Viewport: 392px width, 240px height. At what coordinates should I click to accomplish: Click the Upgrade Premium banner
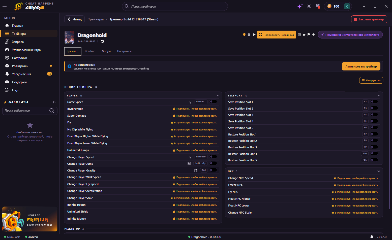click(30, 219)
